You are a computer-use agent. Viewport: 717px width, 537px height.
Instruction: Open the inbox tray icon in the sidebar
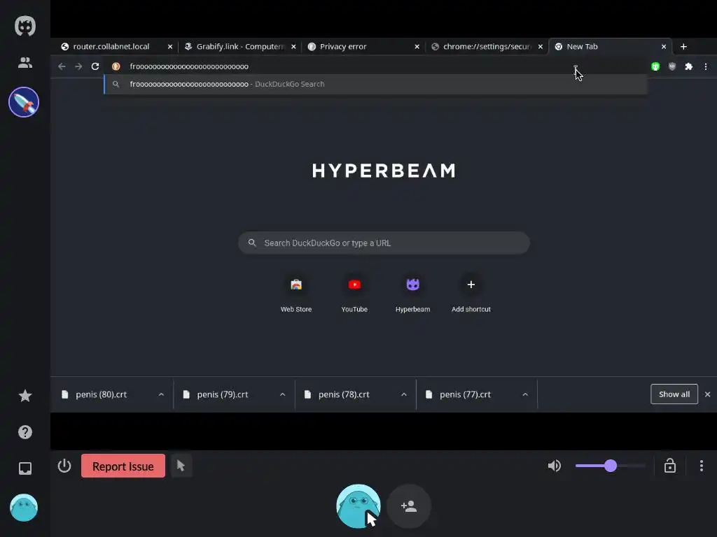point(25,468)
